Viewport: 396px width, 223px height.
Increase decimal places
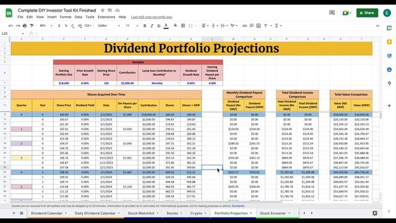pyautogui.click(x=80, y=26)
